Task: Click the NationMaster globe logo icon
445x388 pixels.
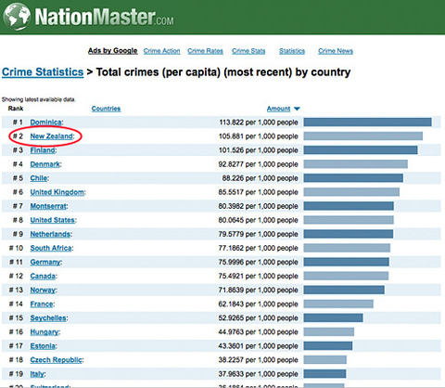Action: pos(17,16)
